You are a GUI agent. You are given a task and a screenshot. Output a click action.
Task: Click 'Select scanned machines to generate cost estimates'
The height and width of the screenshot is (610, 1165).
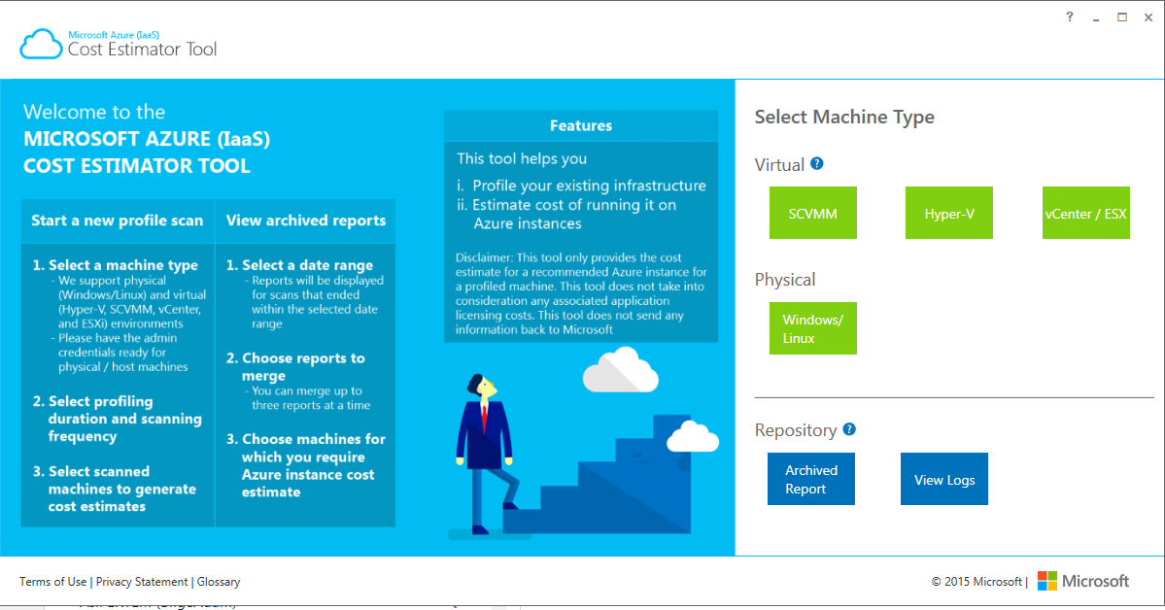(115, 489)
